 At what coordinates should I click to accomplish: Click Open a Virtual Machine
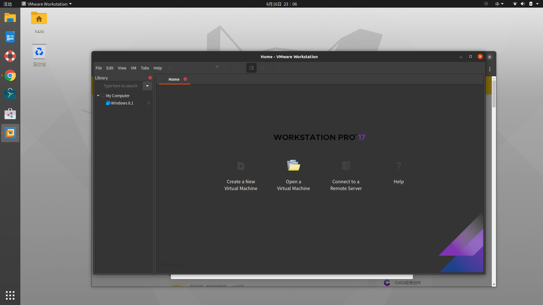294,176
